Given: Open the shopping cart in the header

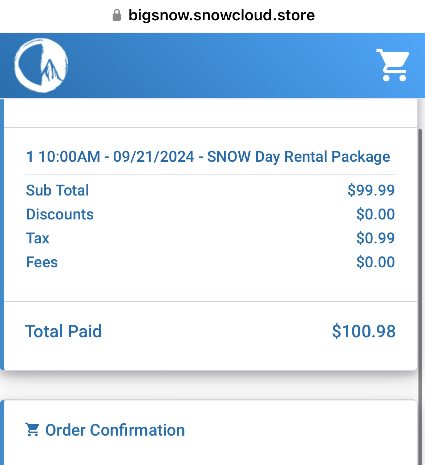Looking at the screenshot, I should (393, 65).
